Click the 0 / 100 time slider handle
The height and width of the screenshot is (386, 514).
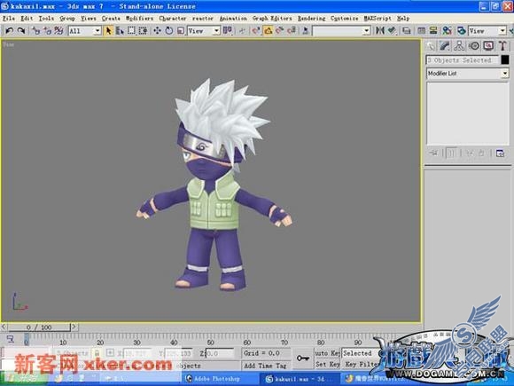tap(39, 327)
